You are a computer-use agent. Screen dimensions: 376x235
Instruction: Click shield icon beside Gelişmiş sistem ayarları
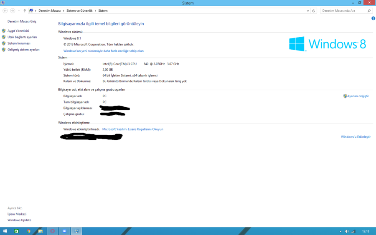pyautogui.click(x=4, y=50)
